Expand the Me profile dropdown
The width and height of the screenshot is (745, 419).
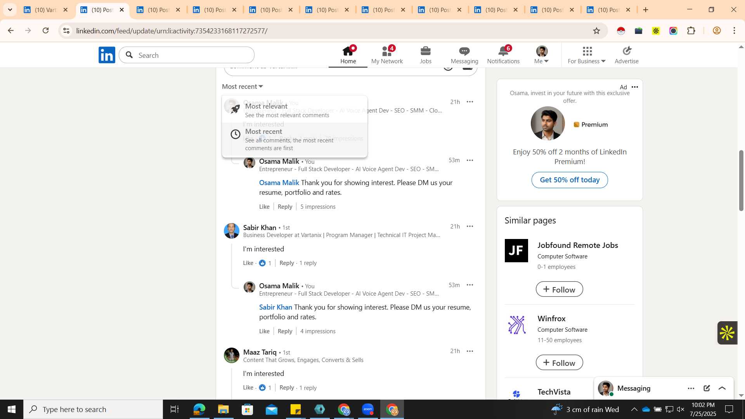pos(542,55)
